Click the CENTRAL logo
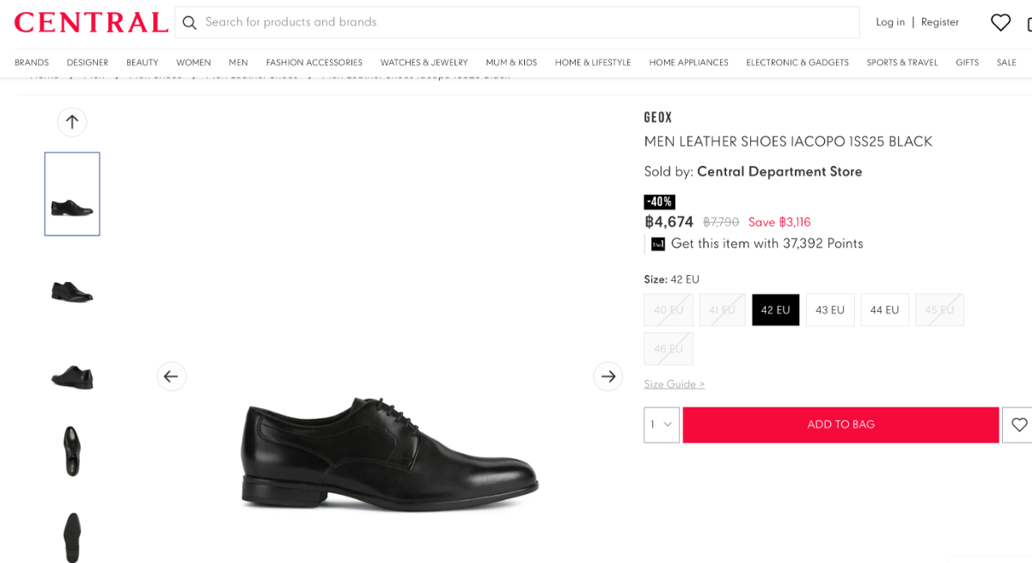 click(x=91, y=22)
